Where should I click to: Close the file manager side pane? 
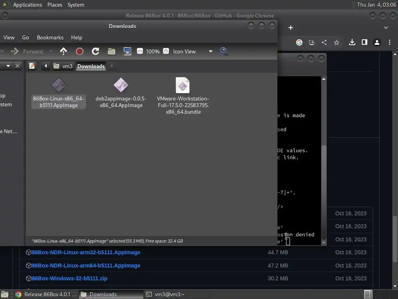(x=17, y=66)
